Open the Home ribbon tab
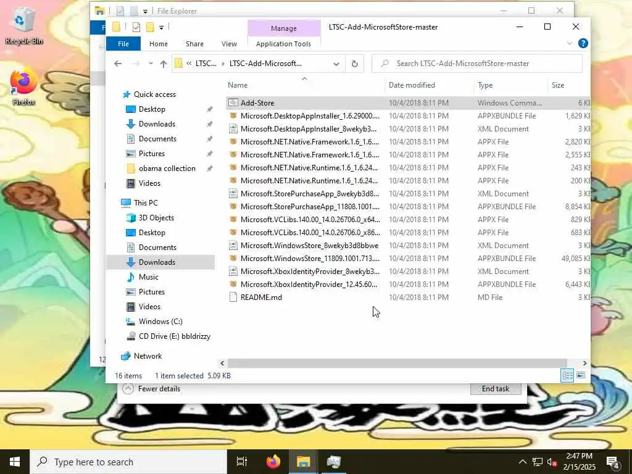Image resolution: width=632 pixels, height=474 pixels. coord(159,44)
